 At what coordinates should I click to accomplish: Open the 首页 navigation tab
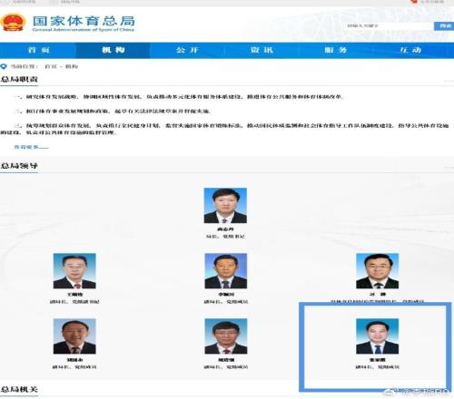[38, 50]
